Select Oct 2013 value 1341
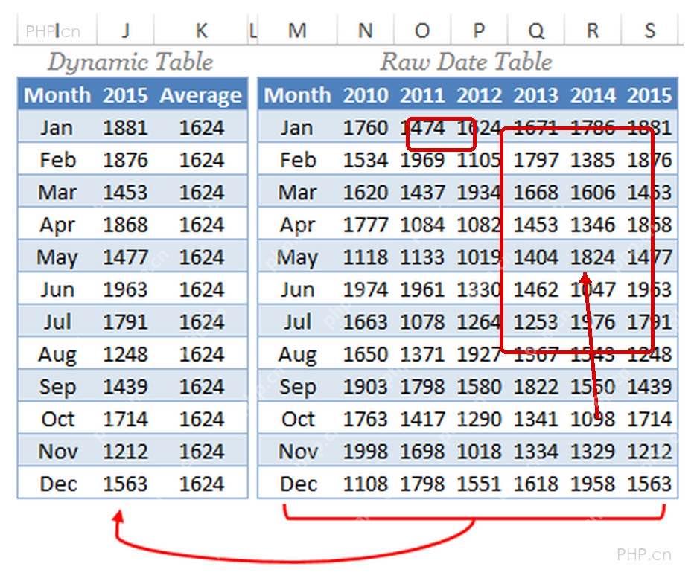697x587 pixels. [536, 419]
